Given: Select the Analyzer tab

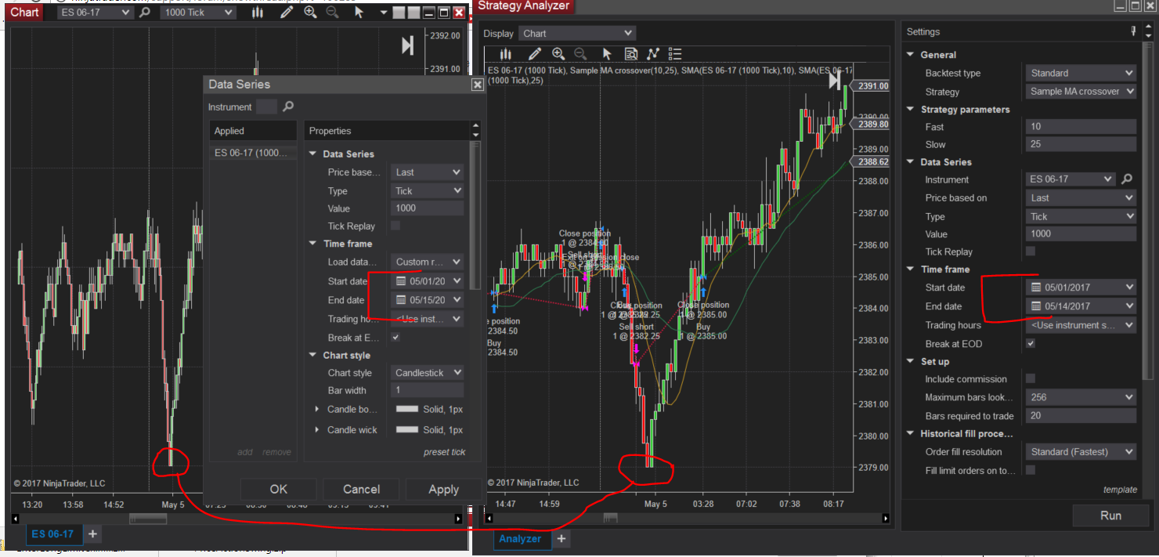Looking at the screenshot, I should pos(520,539).
